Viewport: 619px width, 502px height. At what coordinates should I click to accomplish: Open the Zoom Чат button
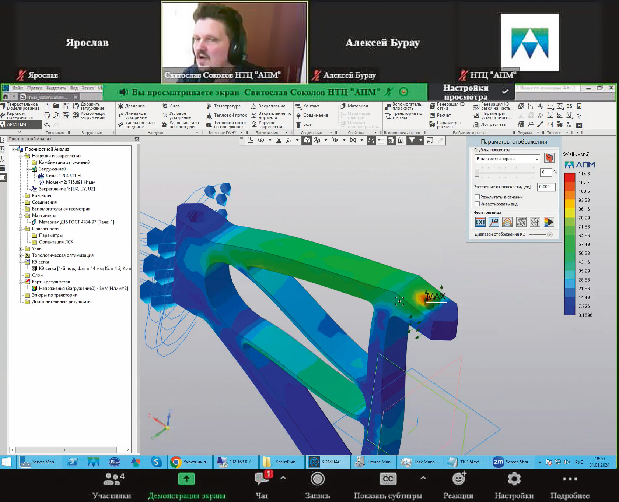262,486
